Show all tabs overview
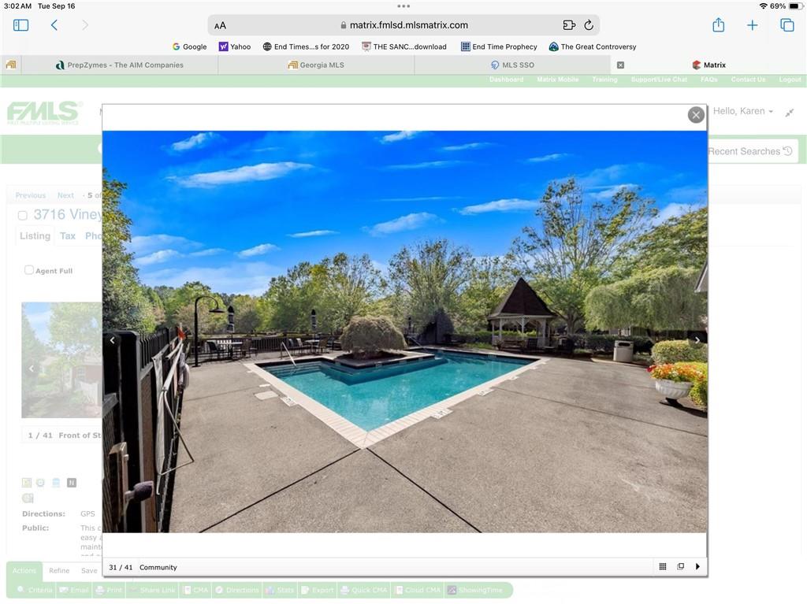 pos(787,25)
